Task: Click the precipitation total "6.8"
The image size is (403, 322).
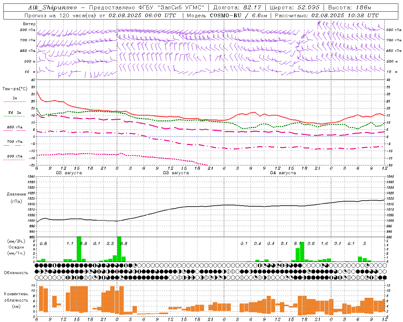Action: 83,244
